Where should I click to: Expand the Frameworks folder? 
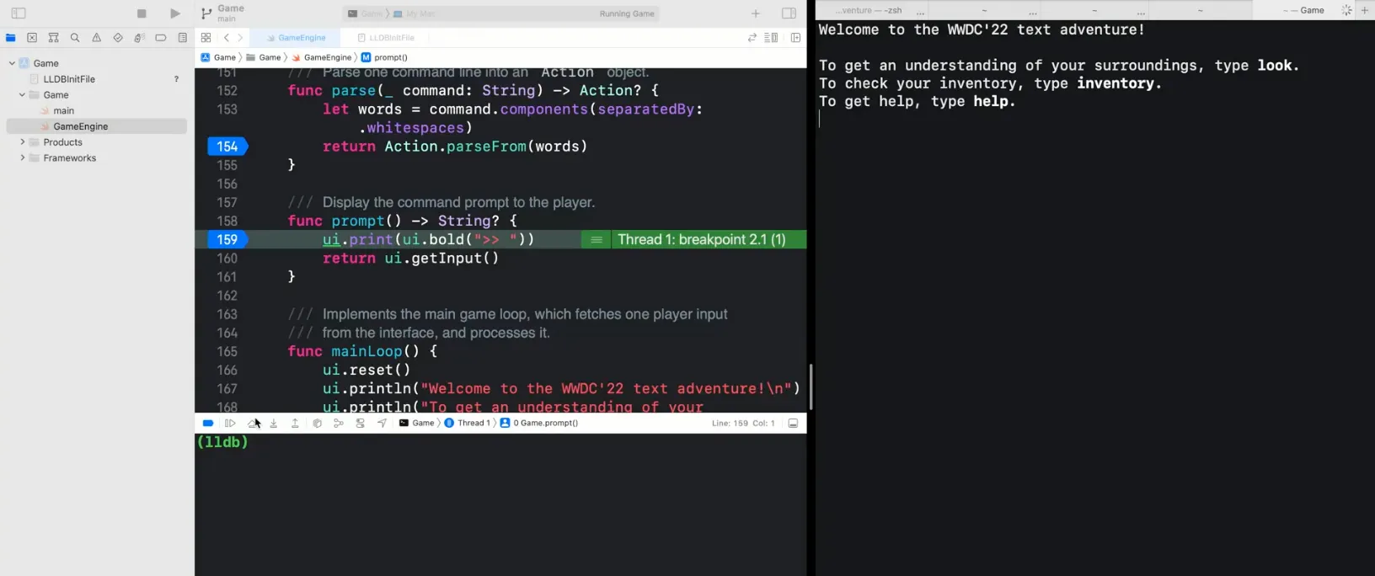click(x=22, y=158)
